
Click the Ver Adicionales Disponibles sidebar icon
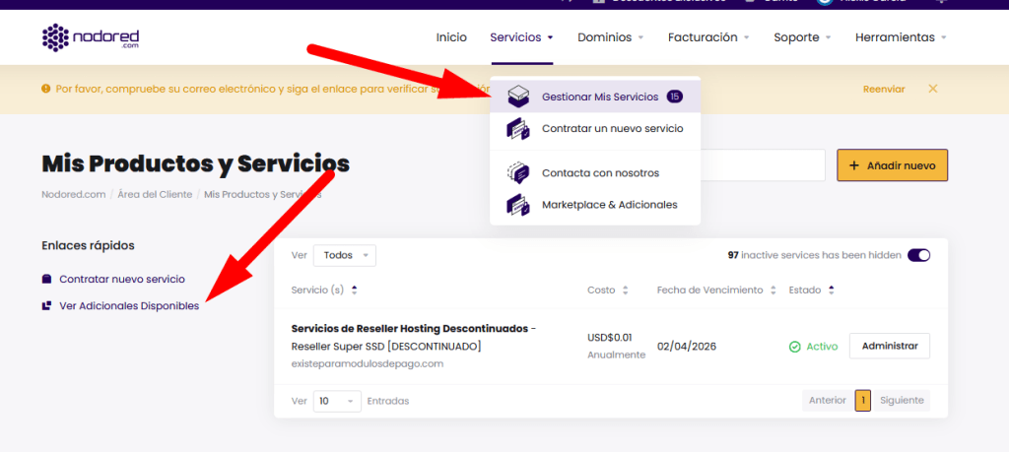click(46, 306)
